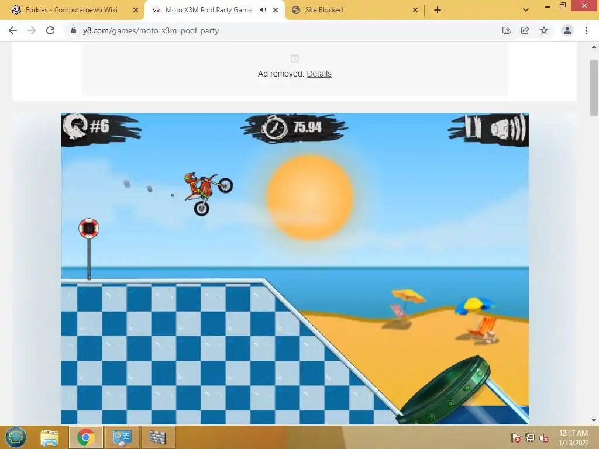The image size is (599, 449).
Task: Open the control panel taskbar icon
Action: [x=122, y=437]
